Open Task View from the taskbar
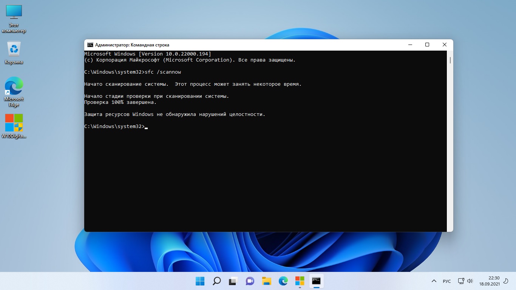The height and width of the screenshot is (290, 516). click(x=233, y=281)
